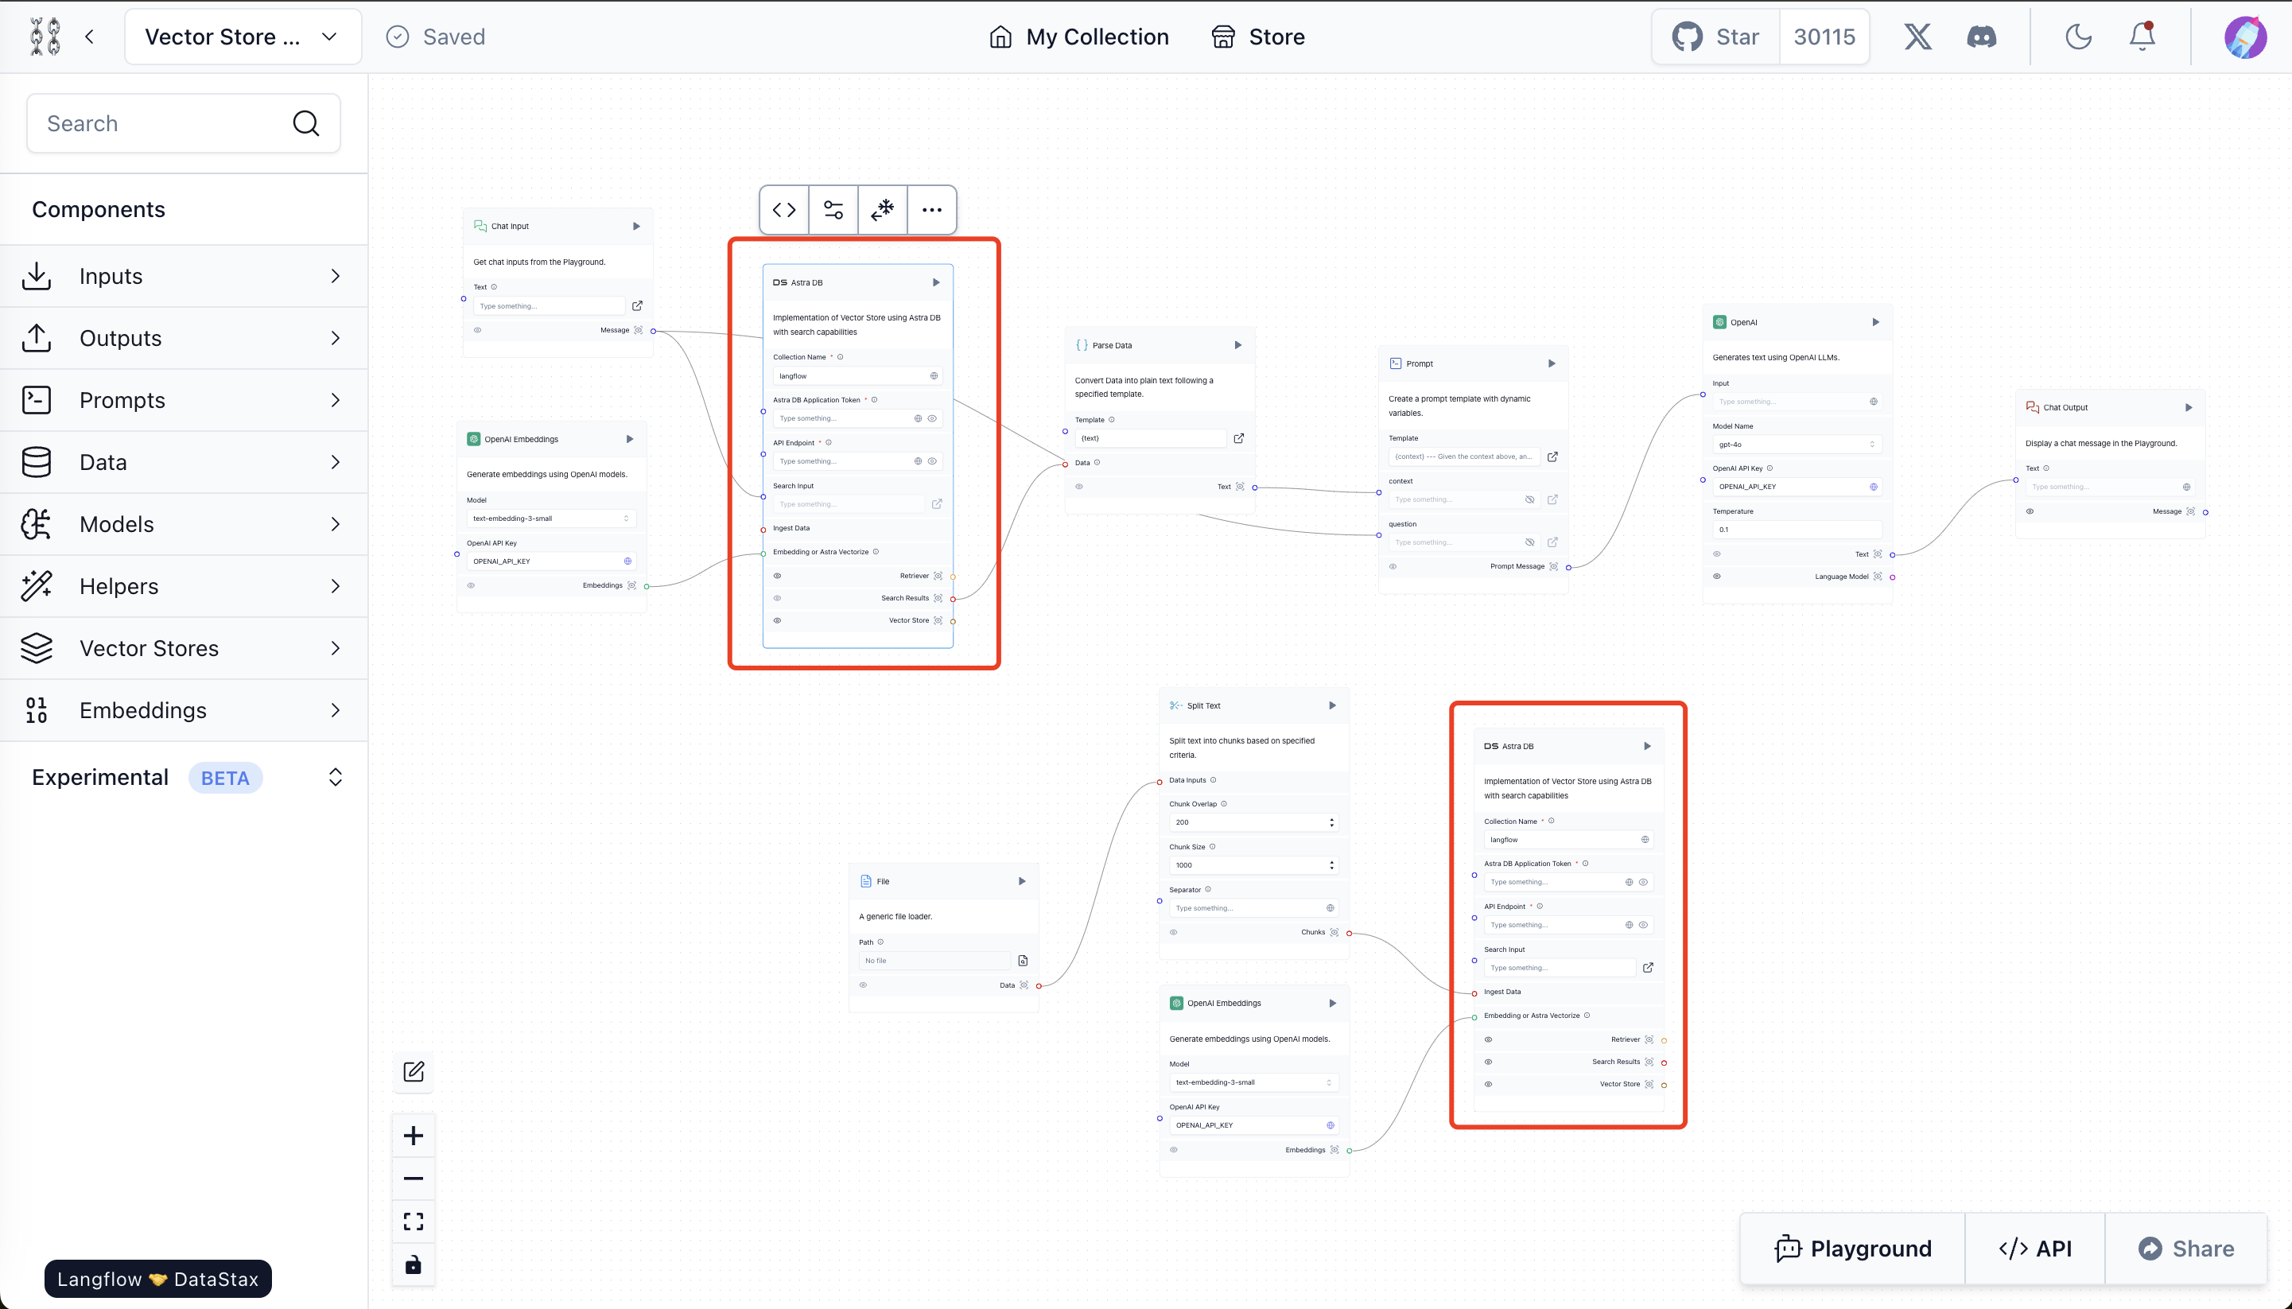Screen dimensions: 2292x1309
Task: Open node advanced settings sliders icon
Action: point(833,209)
